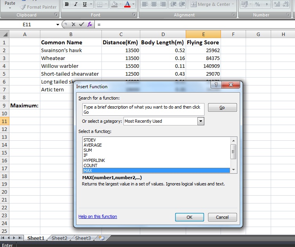Switch to Sheet1 tab
This screenshot has height=247, width=295.
[36, 238]
